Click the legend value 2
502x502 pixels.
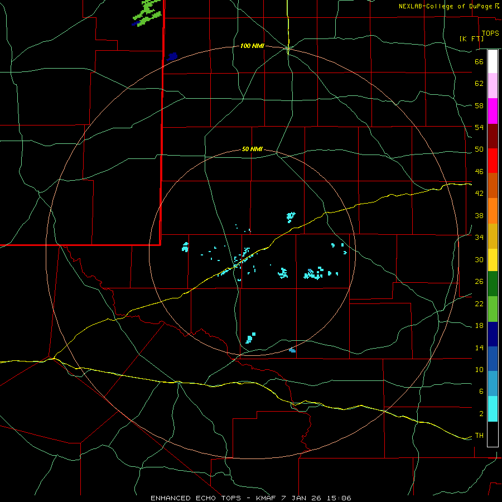tap(481, 413)
